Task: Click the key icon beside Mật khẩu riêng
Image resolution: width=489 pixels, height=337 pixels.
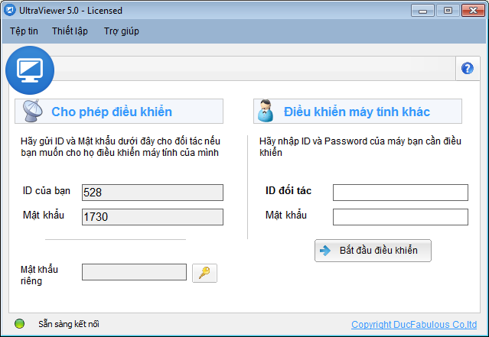Action: [x=204, y=273]
